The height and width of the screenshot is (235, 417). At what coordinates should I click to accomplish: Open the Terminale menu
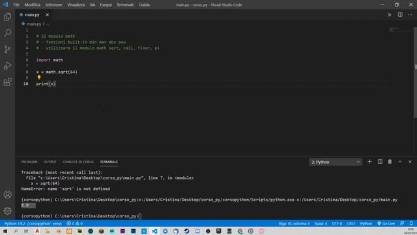(x=125, y=5)
